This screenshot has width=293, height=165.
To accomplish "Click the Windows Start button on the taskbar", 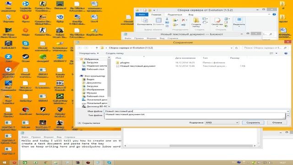I will 4,163.
